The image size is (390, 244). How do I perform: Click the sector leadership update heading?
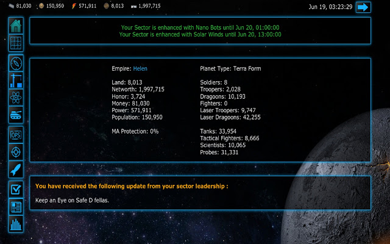[x=132, y=186]
